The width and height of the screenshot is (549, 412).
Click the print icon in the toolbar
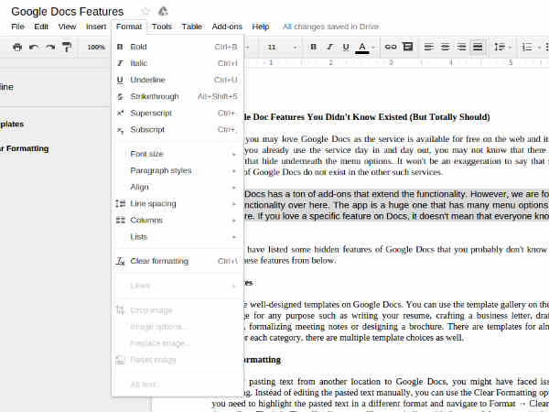coord(17,47)
